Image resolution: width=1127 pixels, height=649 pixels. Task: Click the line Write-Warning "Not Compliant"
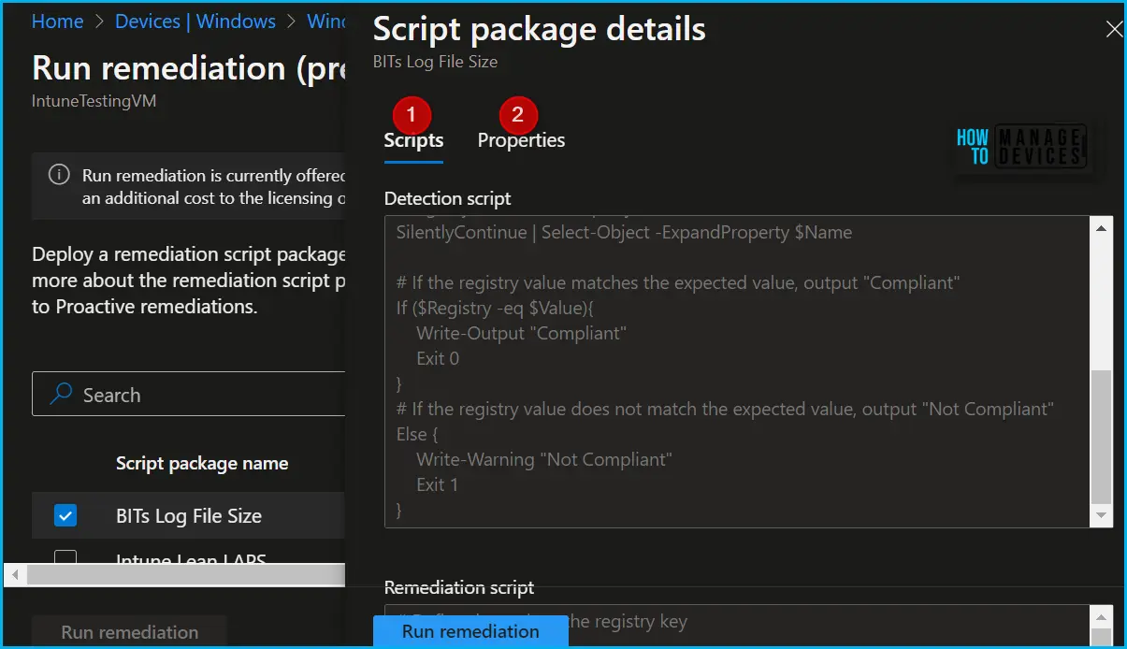544,459
